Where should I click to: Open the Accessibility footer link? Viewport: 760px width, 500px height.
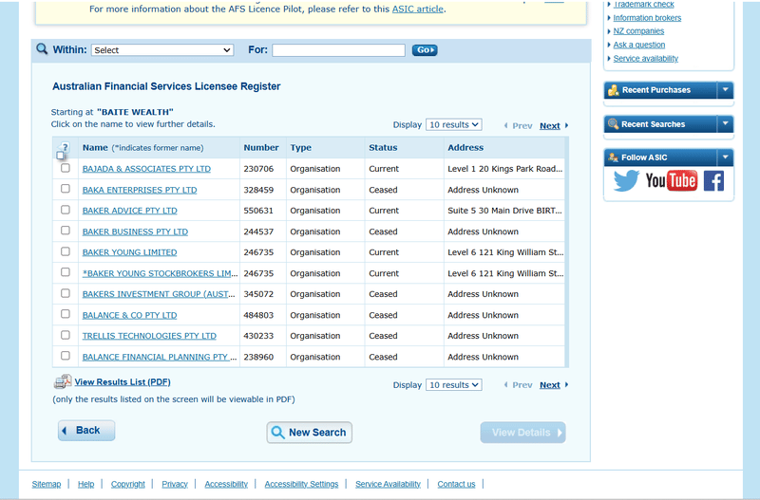tap(226, 484)
